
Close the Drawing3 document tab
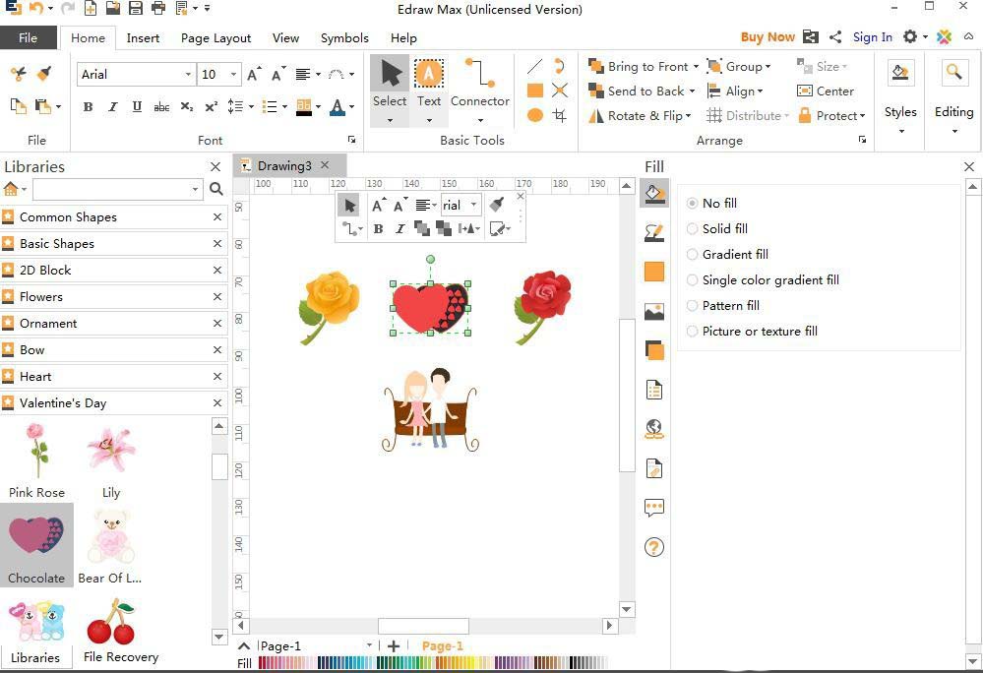point(325,164)
